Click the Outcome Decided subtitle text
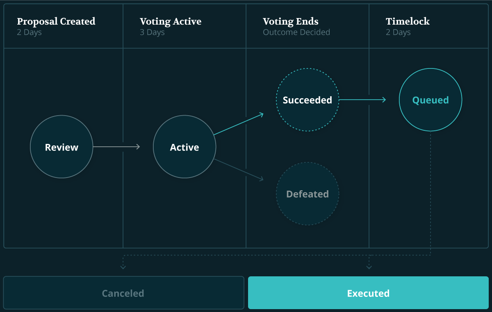 296,32
